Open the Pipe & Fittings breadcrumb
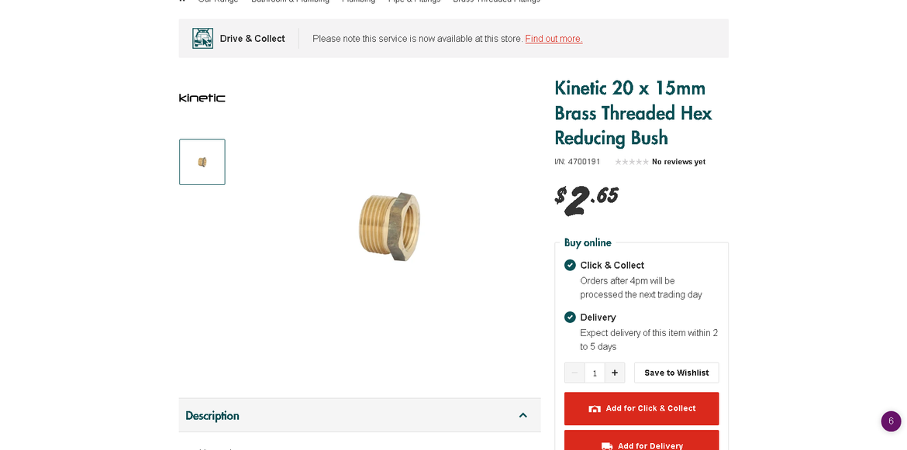Viewport: 907px width, 450px height. 414,2
